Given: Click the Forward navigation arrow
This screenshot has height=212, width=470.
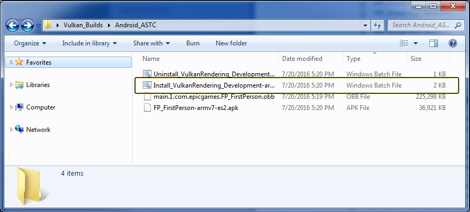Looking at the screenshot, I should point(28,25).
